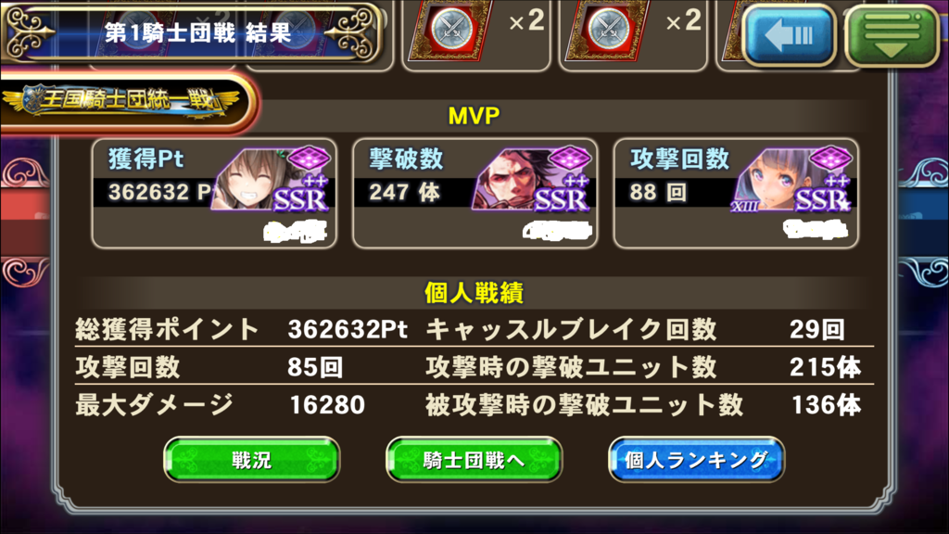Go to 騎士団戦へ button
949x534 pixels.
coord(474,460)
